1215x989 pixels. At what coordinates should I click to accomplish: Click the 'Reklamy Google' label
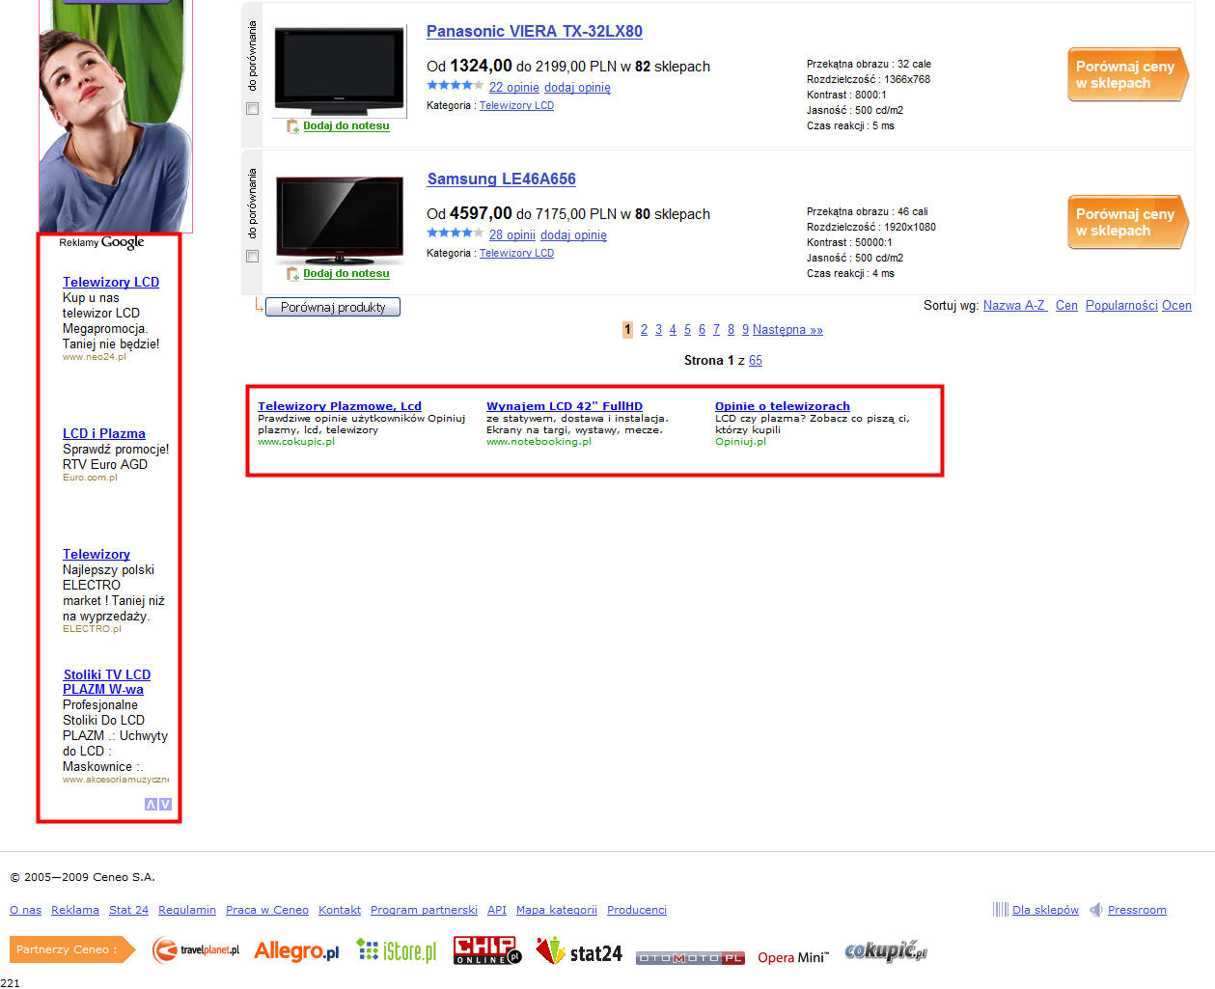pos(101,242)
